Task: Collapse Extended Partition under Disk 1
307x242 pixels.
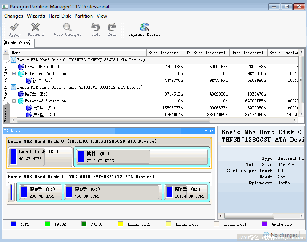Action: (x=14, y=101)
